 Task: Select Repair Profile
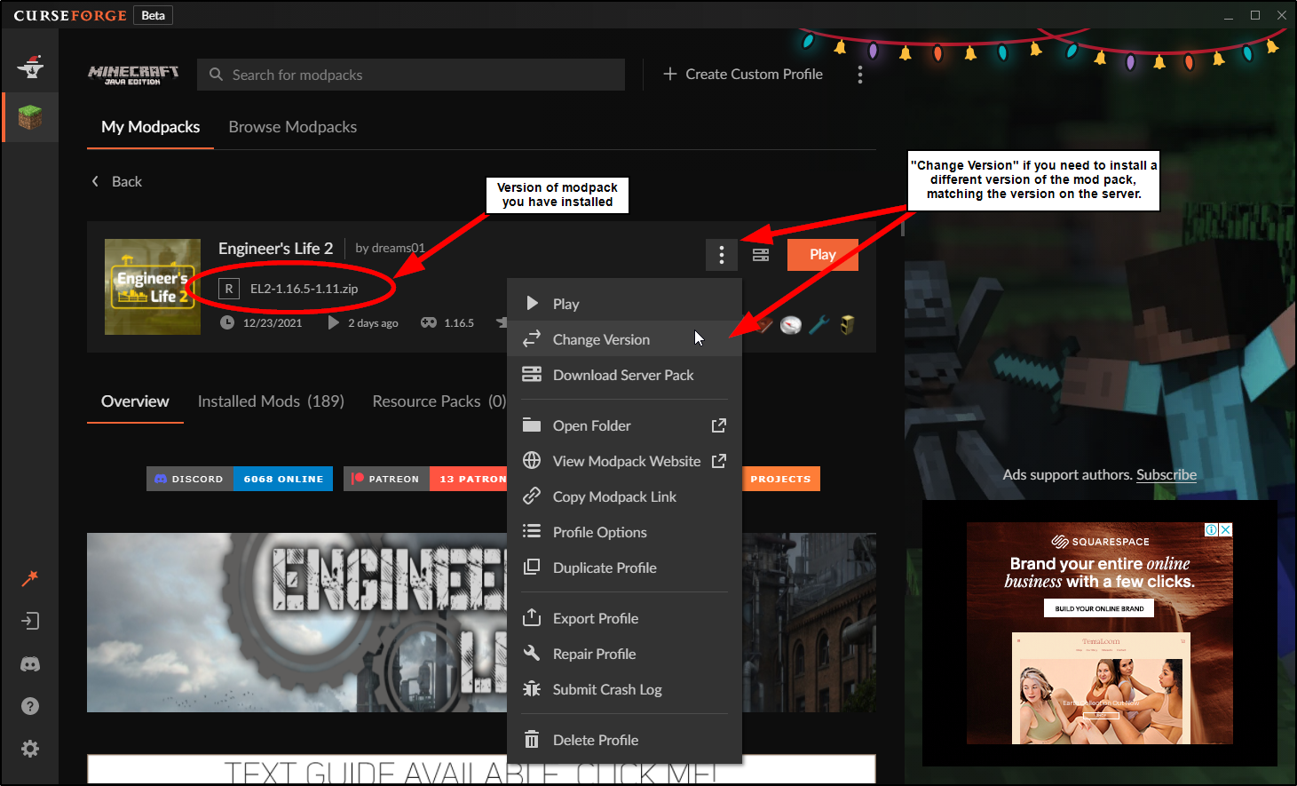(624, 654)
